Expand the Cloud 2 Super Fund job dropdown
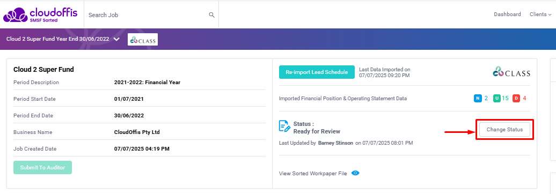The image size is (556, 194). point(116,39)
